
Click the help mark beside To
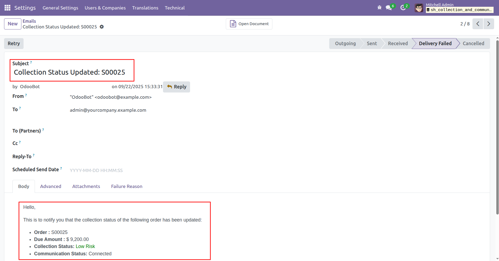pyautogui.click(x=20, y=108)
